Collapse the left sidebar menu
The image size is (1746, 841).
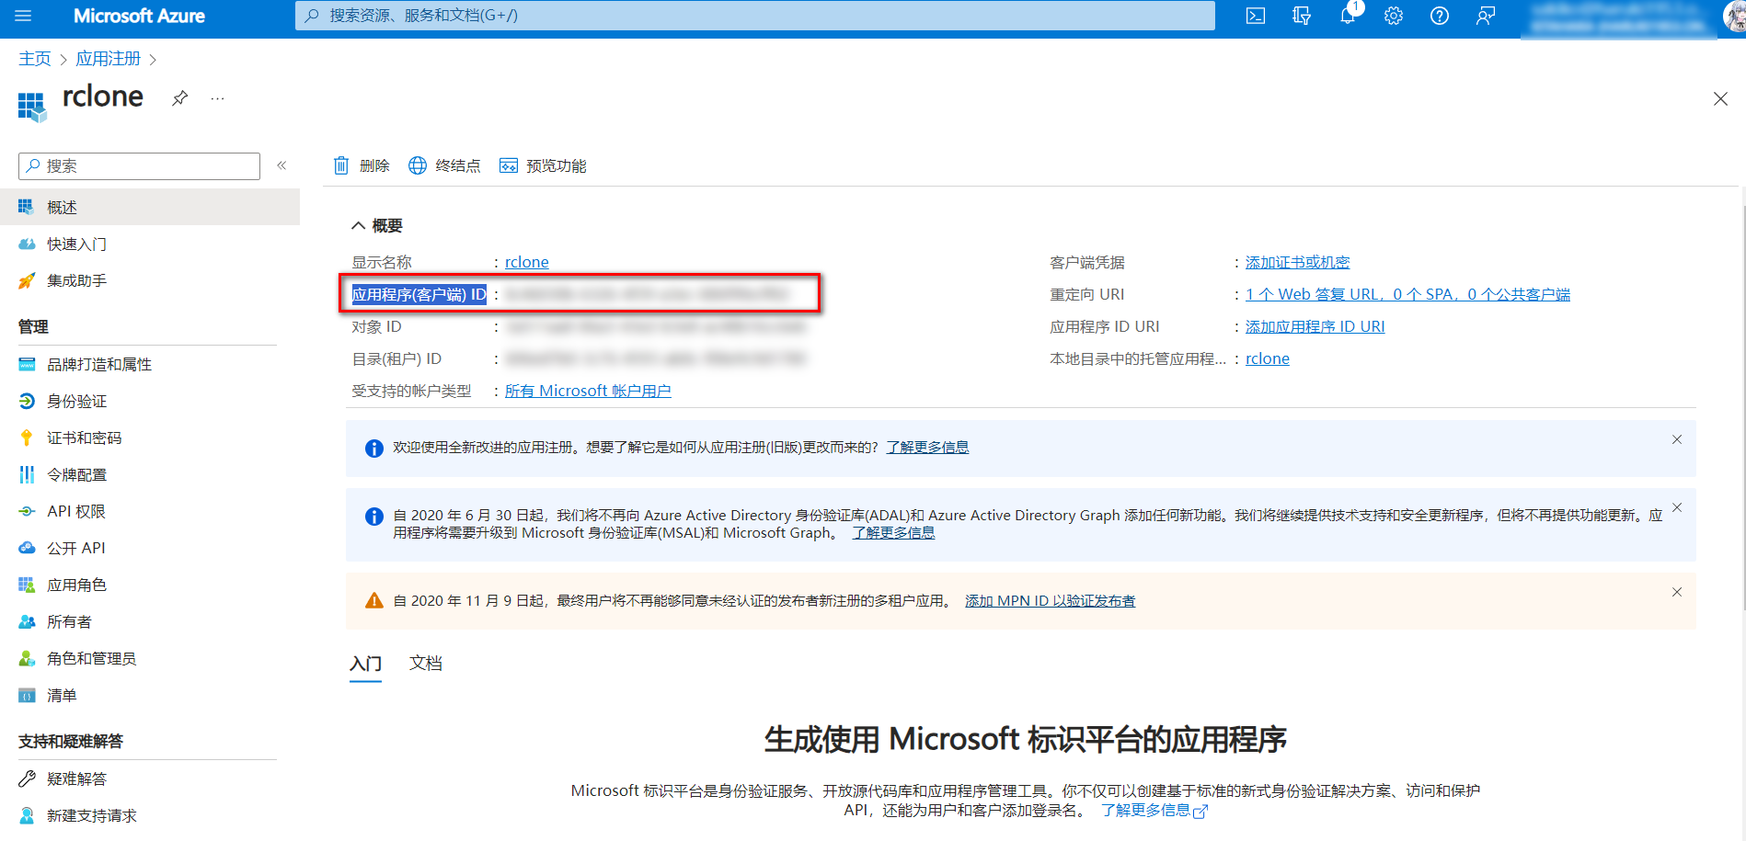click(281, 165)
